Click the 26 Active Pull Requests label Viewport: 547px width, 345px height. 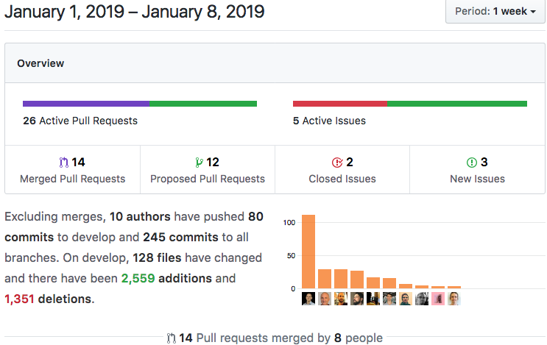(80, 121)
